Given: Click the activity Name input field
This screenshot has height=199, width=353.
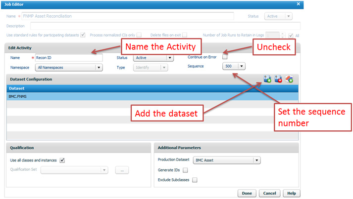Looking at the screenshot, I should point(68,58).
